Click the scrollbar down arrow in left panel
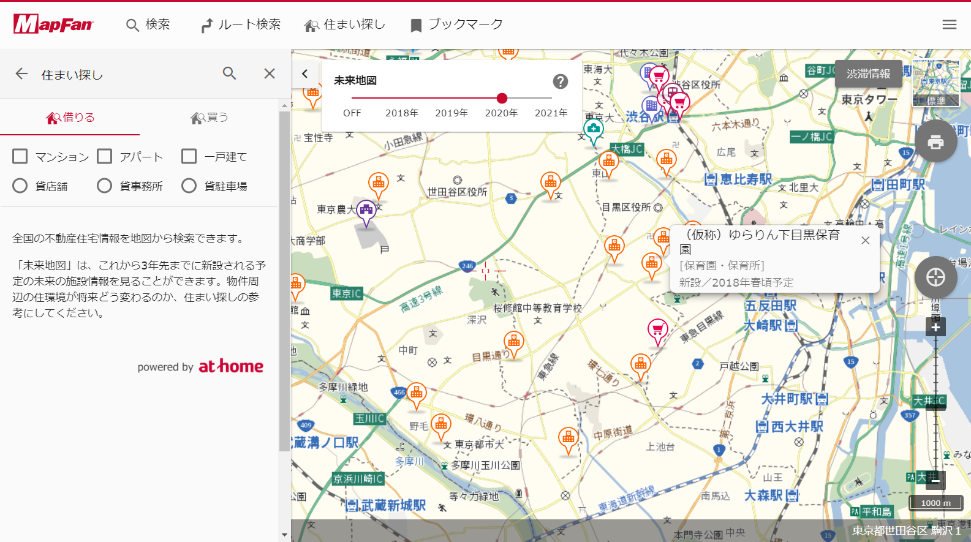This screenshot has width=971, height=542. [284, 535]
